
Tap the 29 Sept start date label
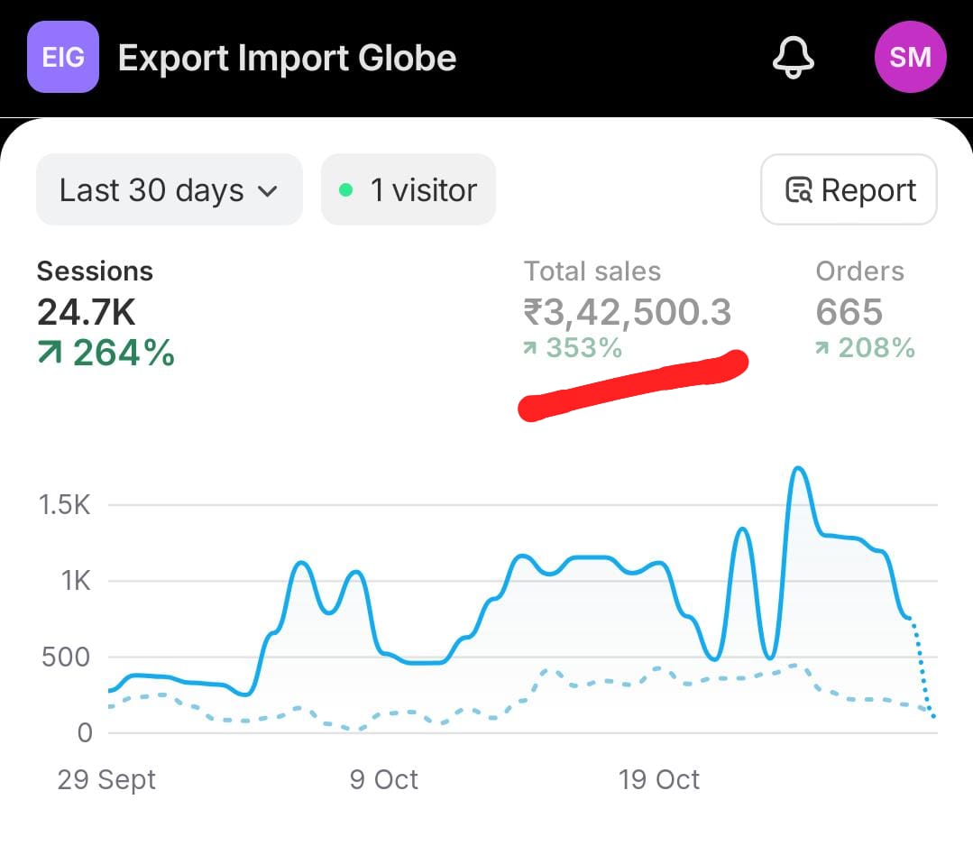click(x=106, y=779)
